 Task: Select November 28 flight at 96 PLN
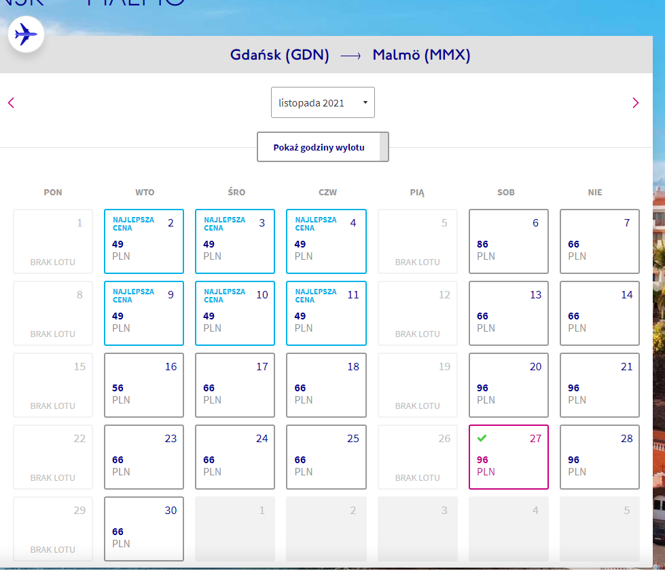(x=600, y=457)
